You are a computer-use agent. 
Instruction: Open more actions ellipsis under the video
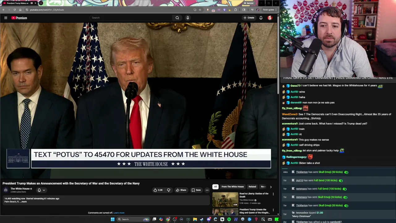coord(207,190)
